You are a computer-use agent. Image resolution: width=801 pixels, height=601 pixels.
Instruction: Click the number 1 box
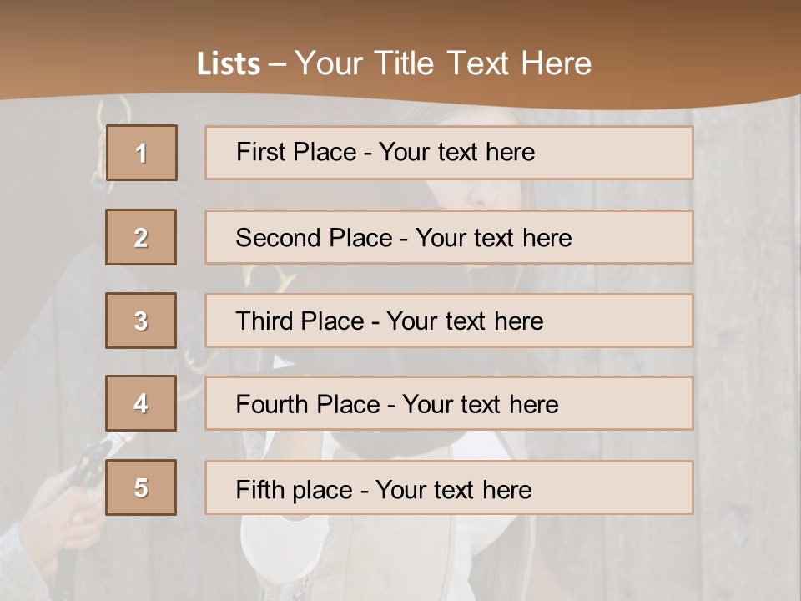pos(141,153)
